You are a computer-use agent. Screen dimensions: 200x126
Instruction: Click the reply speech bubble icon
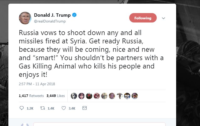point(22,108)
